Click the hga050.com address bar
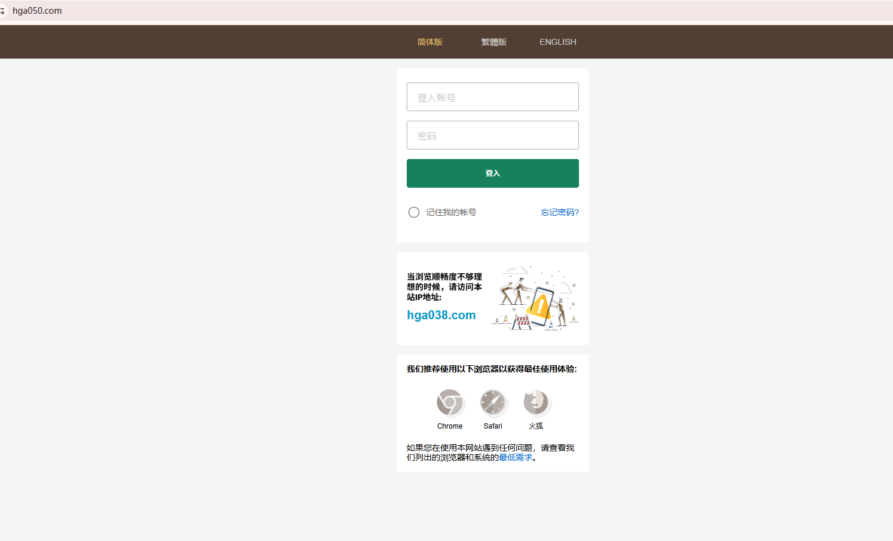 pyautogui.click(x=37, y=10)
